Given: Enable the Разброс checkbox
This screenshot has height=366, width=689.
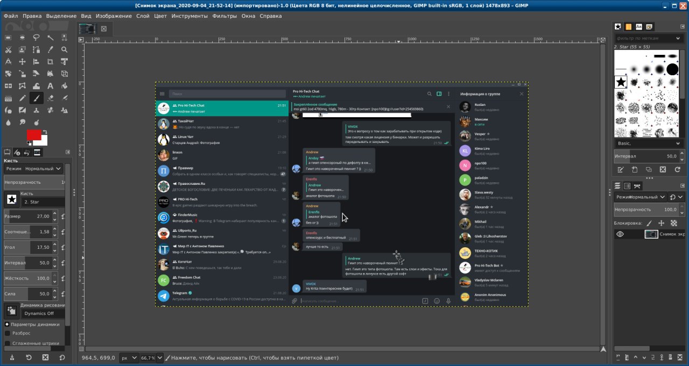Looking at the screenshot, I should pos(8,333).
